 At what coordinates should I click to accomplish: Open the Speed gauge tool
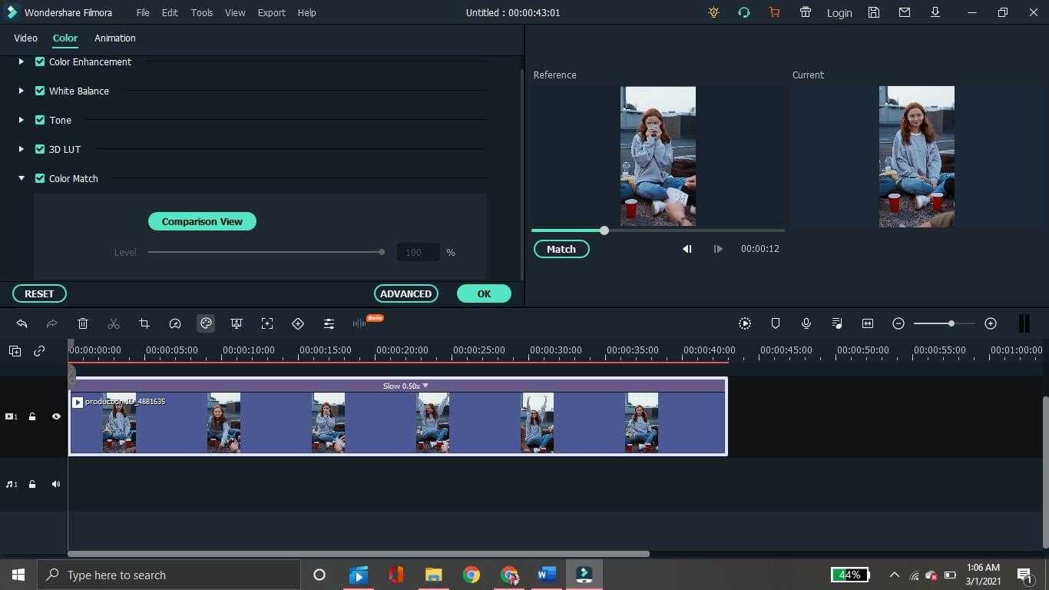coord(175,323)
